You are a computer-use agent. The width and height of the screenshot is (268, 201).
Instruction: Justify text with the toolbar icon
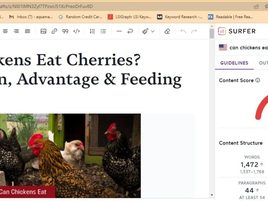[x=28, y=31]
